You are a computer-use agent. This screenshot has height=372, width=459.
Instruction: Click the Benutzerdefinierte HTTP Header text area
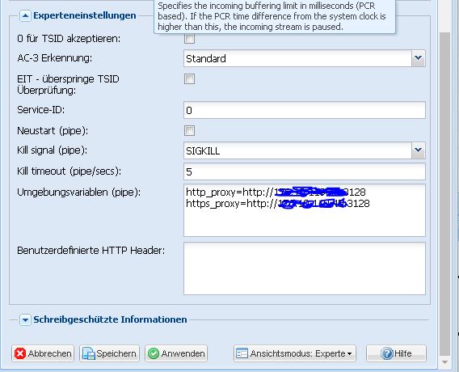coord(305,268)
